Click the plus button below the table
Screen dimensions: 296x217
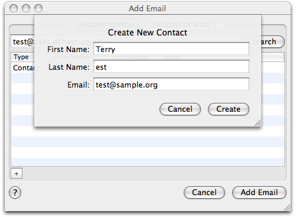(17, 173)
